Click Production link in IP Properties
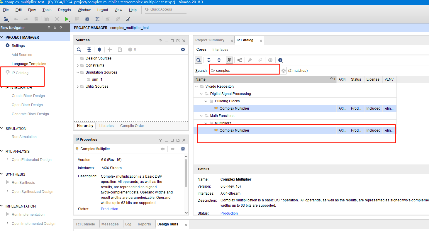 point(109,209)
